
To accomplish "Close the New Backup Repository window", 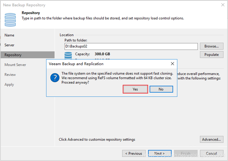I will [223, 5].
